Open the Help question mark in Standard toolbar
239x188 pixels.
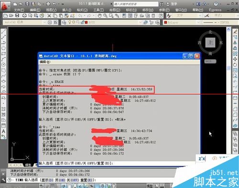pyautogui.click(x=161, y=16)
